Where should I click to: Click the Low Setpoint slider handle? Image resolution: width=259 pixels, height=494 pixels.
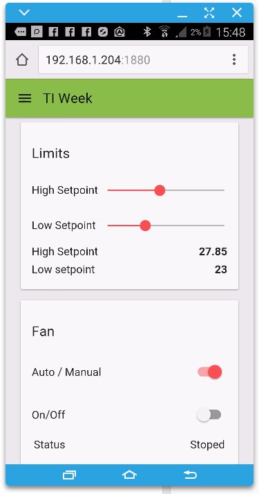[x=145, y=226]
